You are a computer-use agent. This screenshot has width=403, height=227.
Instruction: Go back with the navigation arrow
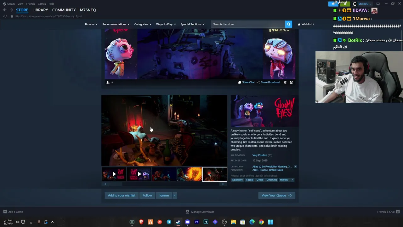5,10
